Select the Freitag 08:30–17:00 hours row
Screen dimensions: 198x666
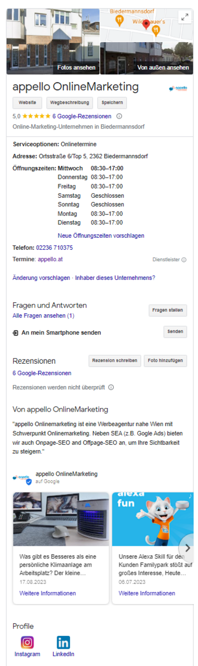tap(90, 186)
